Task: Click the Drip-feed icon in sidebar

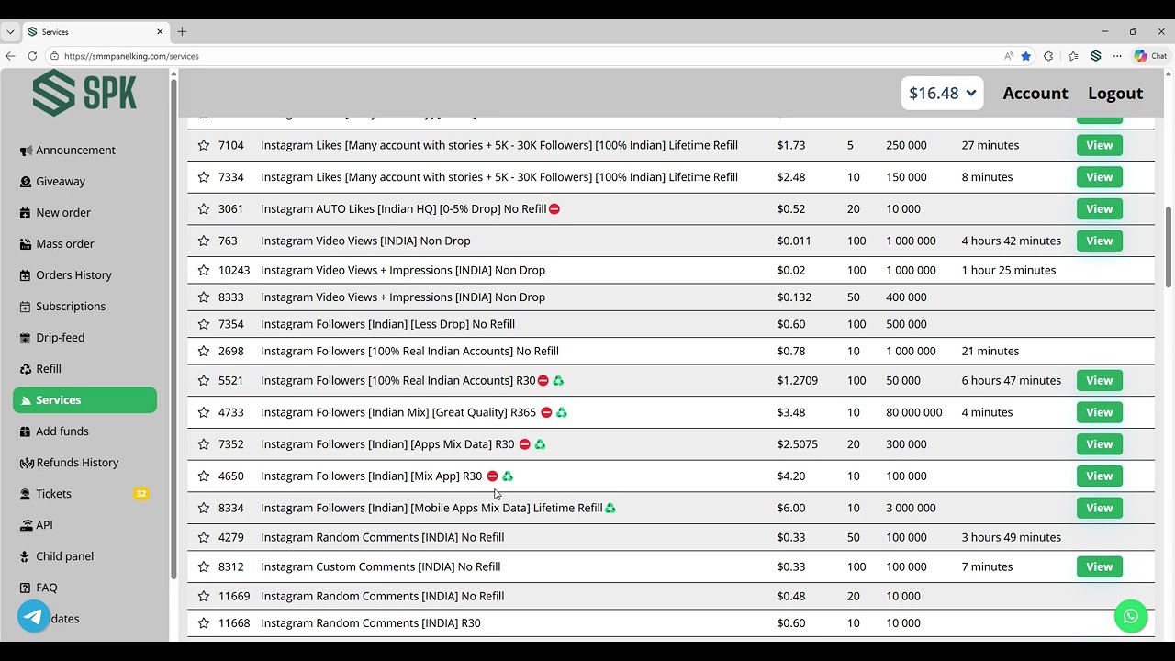Action: (x=26, y=338)
